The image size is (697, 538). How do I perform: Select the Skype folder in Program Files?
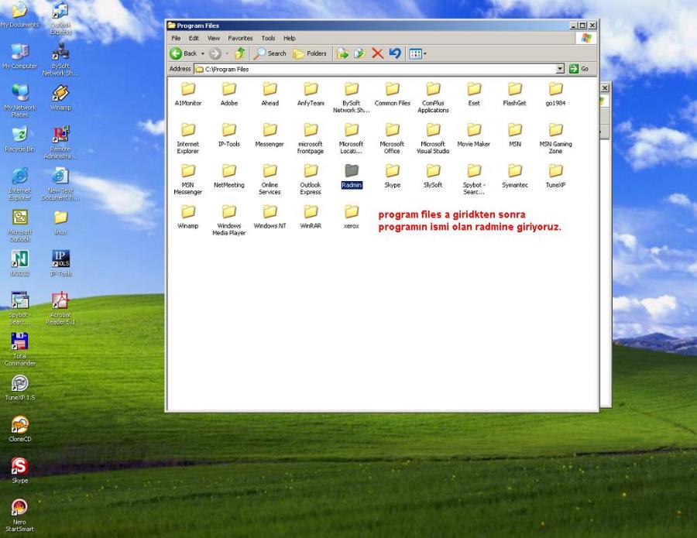click(x=392, y=176)
